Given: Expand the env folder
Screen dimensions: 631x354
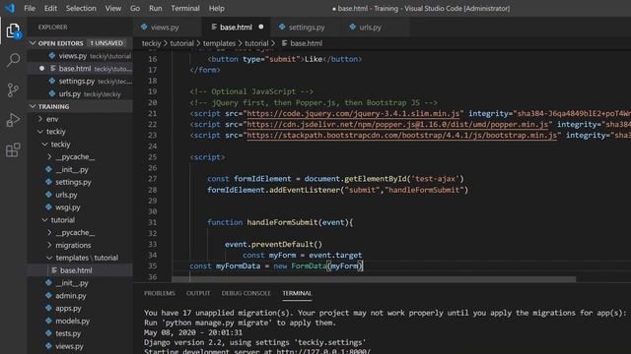Looking at the screenshot, I should click(x=80, y=119).
